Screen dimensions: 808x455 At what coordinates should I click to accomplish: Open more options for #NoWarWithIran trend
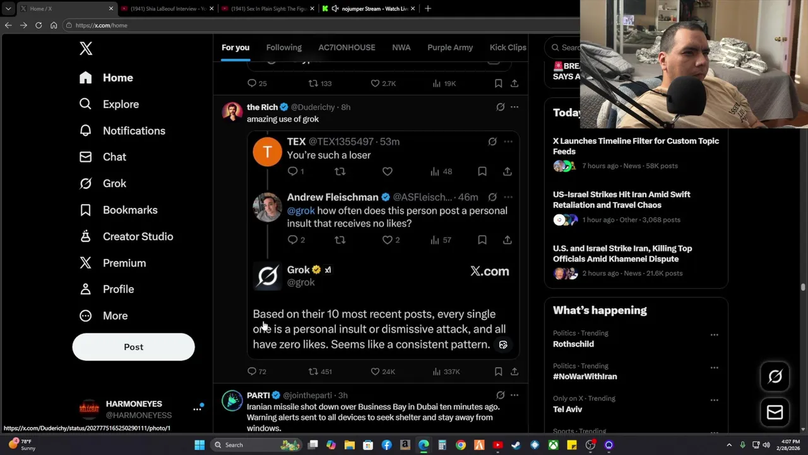(x=715, y=368)
